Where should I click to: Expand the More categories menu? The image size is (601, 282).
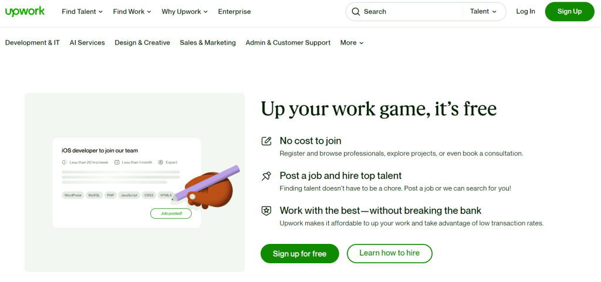(x=352, y=43)
